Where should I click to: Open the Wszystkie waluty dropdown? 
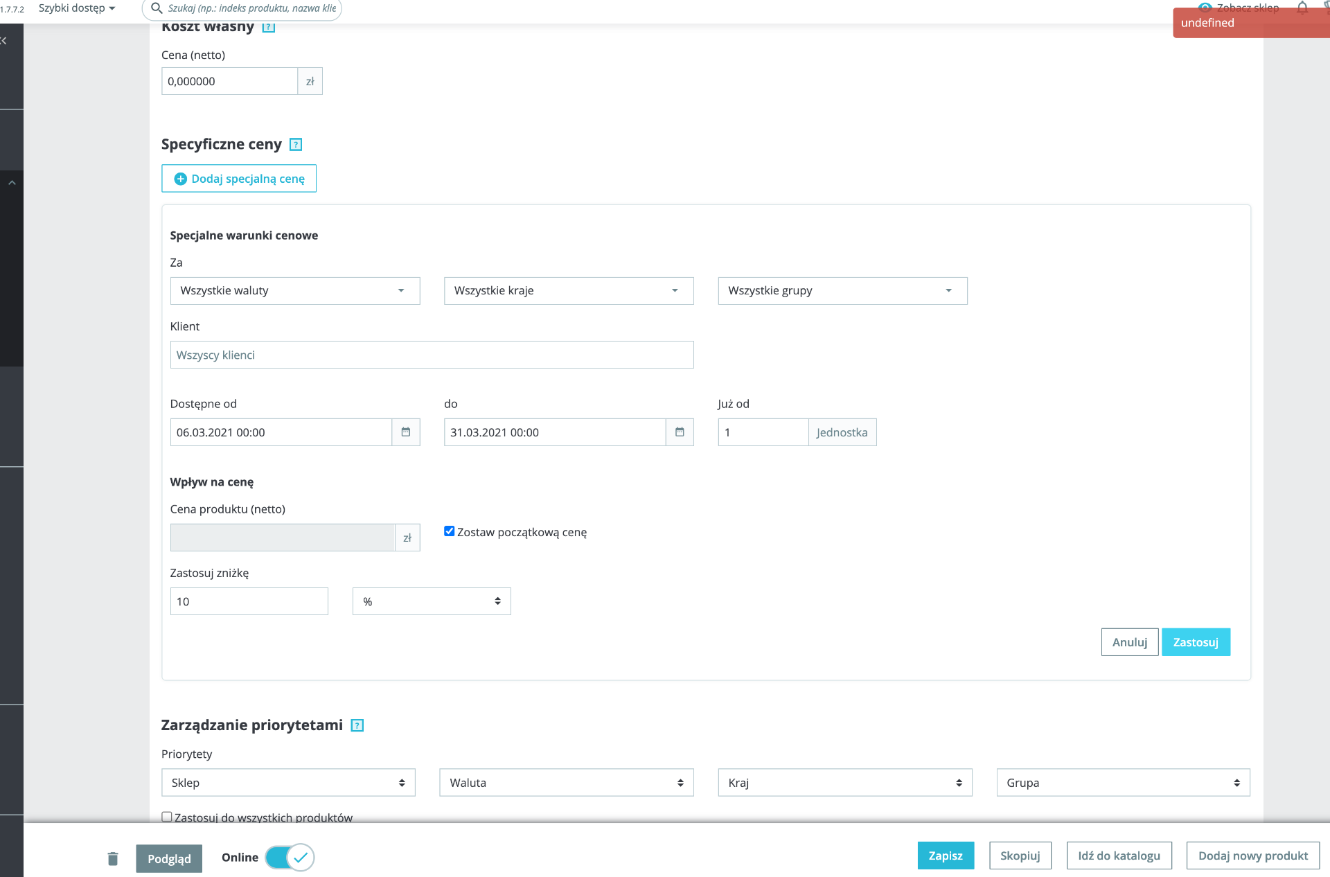point(295,291)
